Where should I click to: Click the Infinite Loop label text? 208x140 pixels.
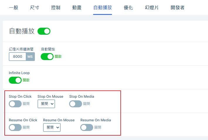[x=19, y=73]
